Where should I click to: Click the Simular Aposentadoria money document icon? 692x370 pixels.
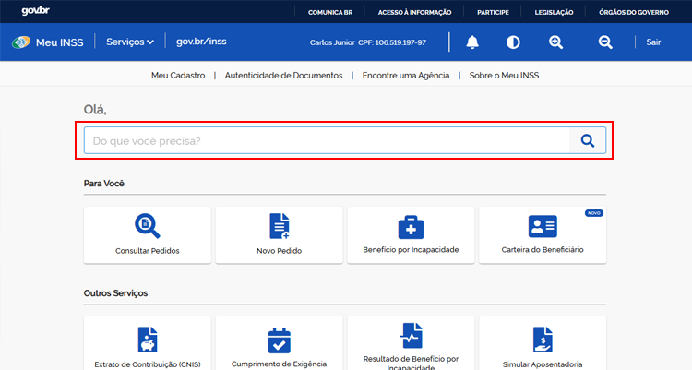click(543, 340)
